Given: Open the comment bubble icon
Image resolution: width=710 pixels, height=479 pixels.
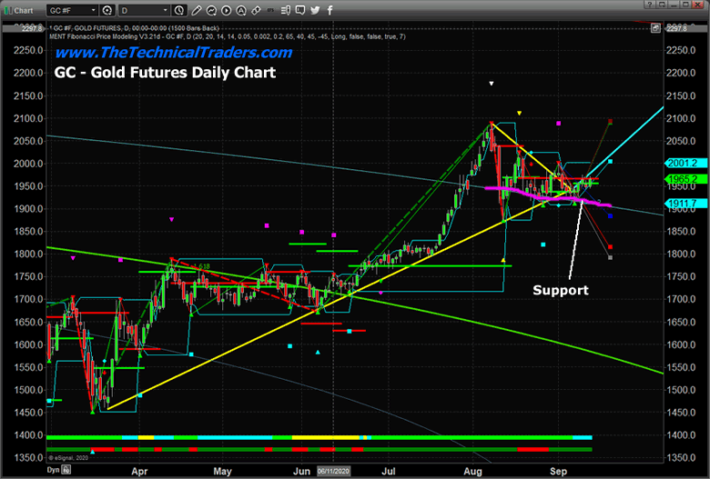Looking at the screenshot, I should [299, 10].
